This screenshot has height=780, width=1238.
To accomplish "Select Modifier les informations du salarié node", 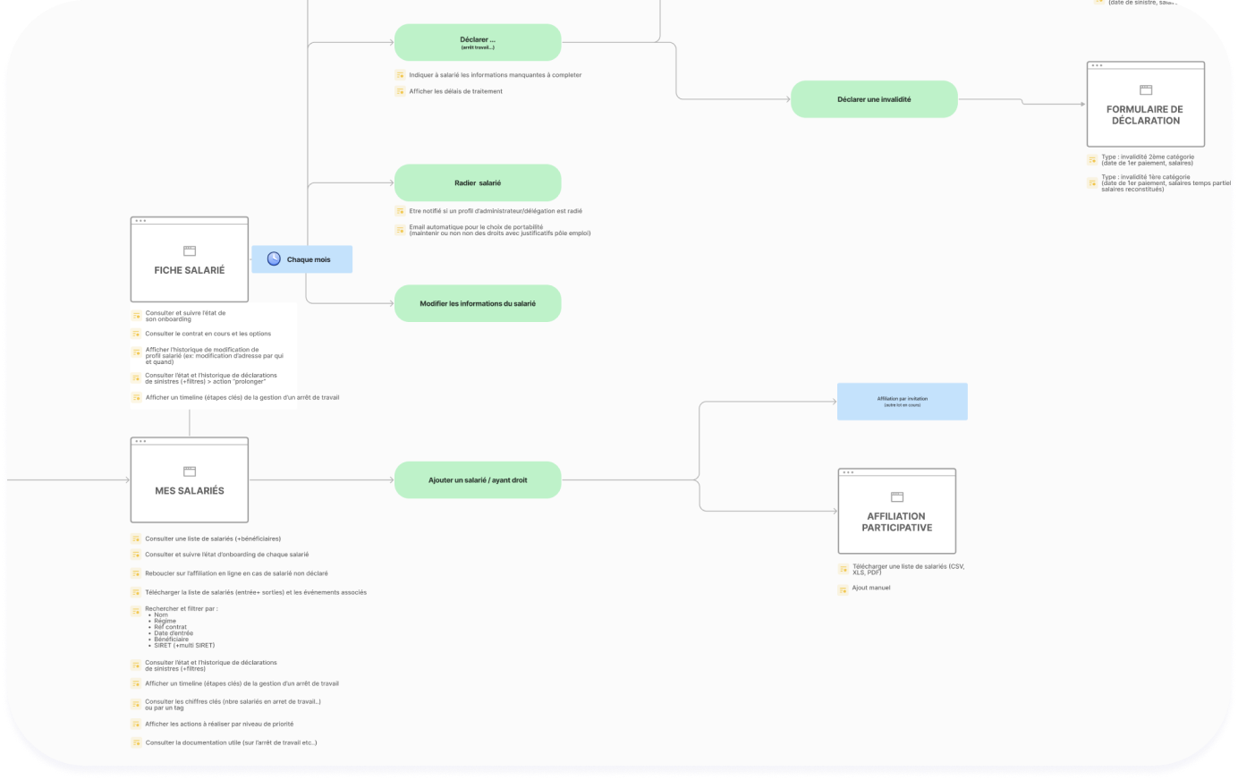I will 478,303.
